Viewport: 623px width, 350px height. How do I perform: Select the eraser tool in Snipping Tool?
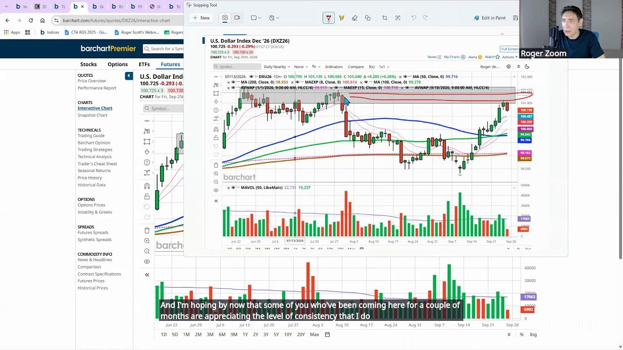pos(354,18)
